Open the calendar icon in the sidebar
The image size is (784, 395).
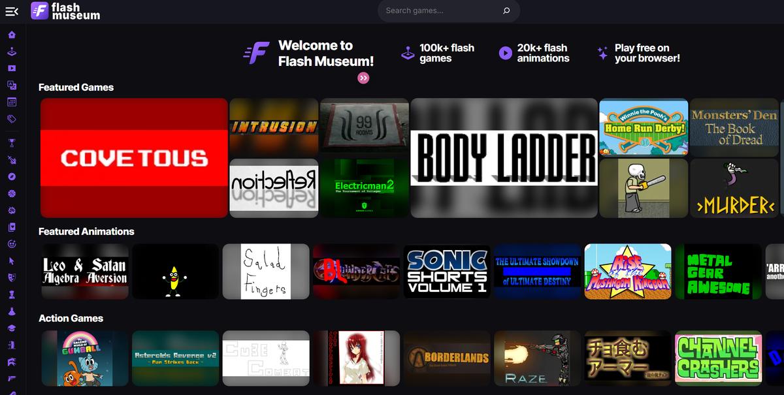(12, 103)
